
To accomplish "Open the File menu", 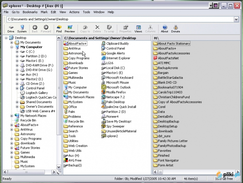I will point(6,12).
